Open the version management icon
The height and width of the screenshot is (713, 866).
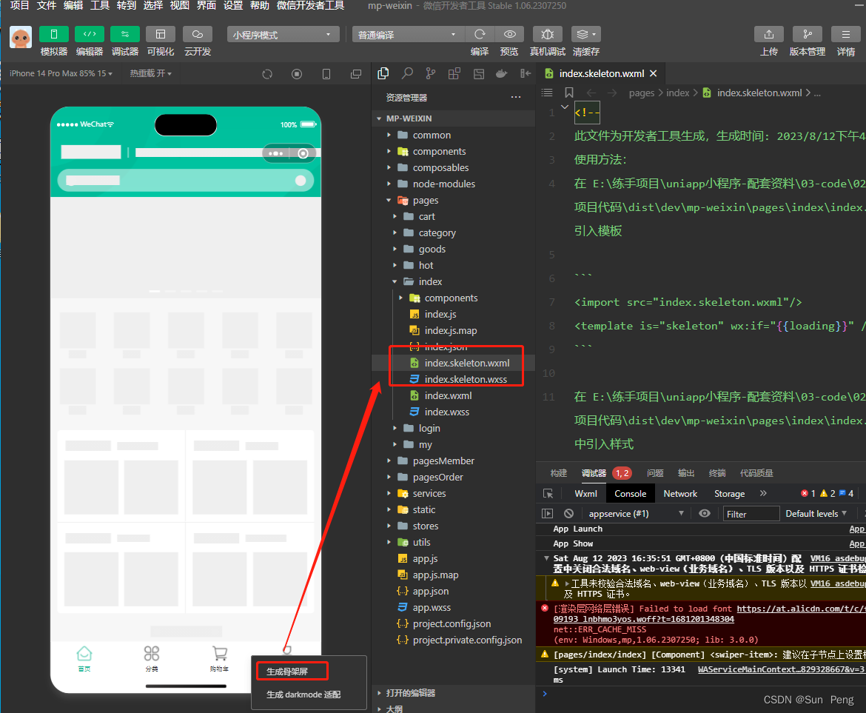click(x=808, y=34)
